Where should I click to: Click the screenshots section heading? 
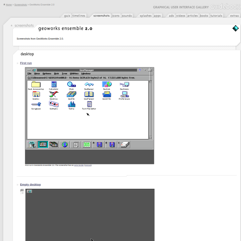pos(24,26)
